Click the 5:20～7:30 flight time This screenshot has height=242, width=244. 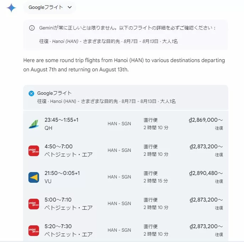pyautogui.click(x=58, y=226)
